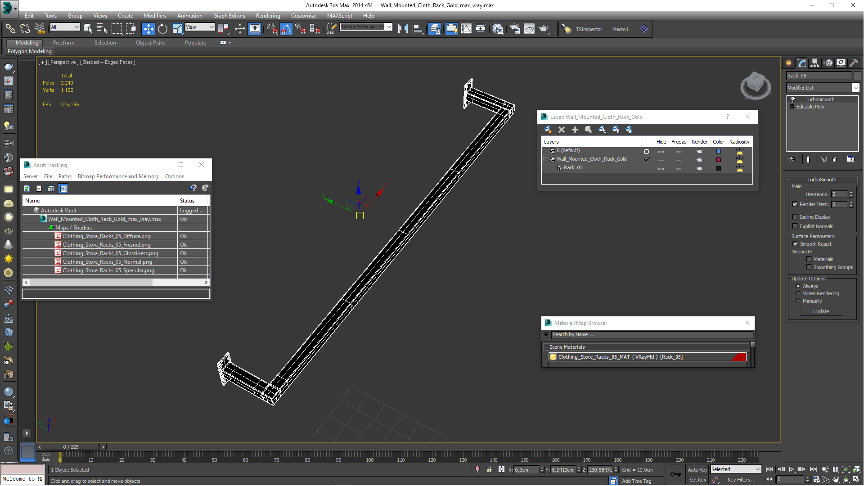Expand the Editable Poly stack entry

click(792, 107)
